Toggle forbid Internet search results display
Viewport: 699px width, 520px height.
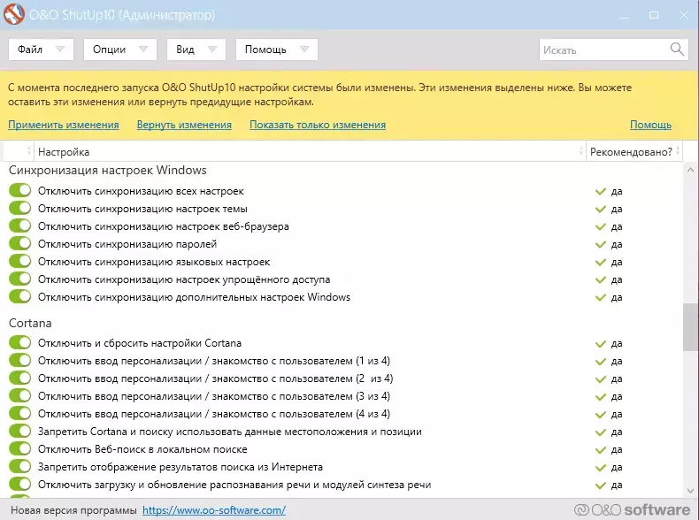click(20, 467)
